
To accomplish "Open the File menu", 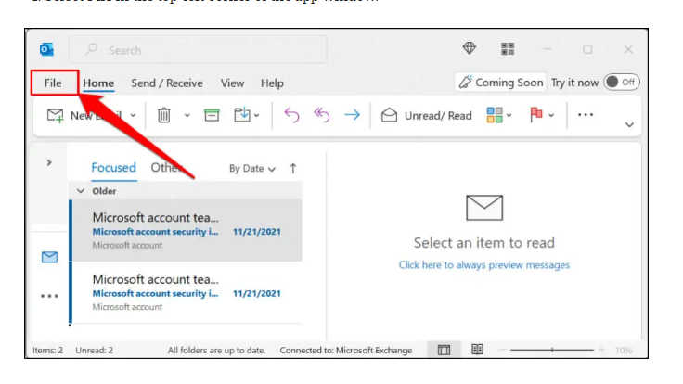I will point(53,83).
